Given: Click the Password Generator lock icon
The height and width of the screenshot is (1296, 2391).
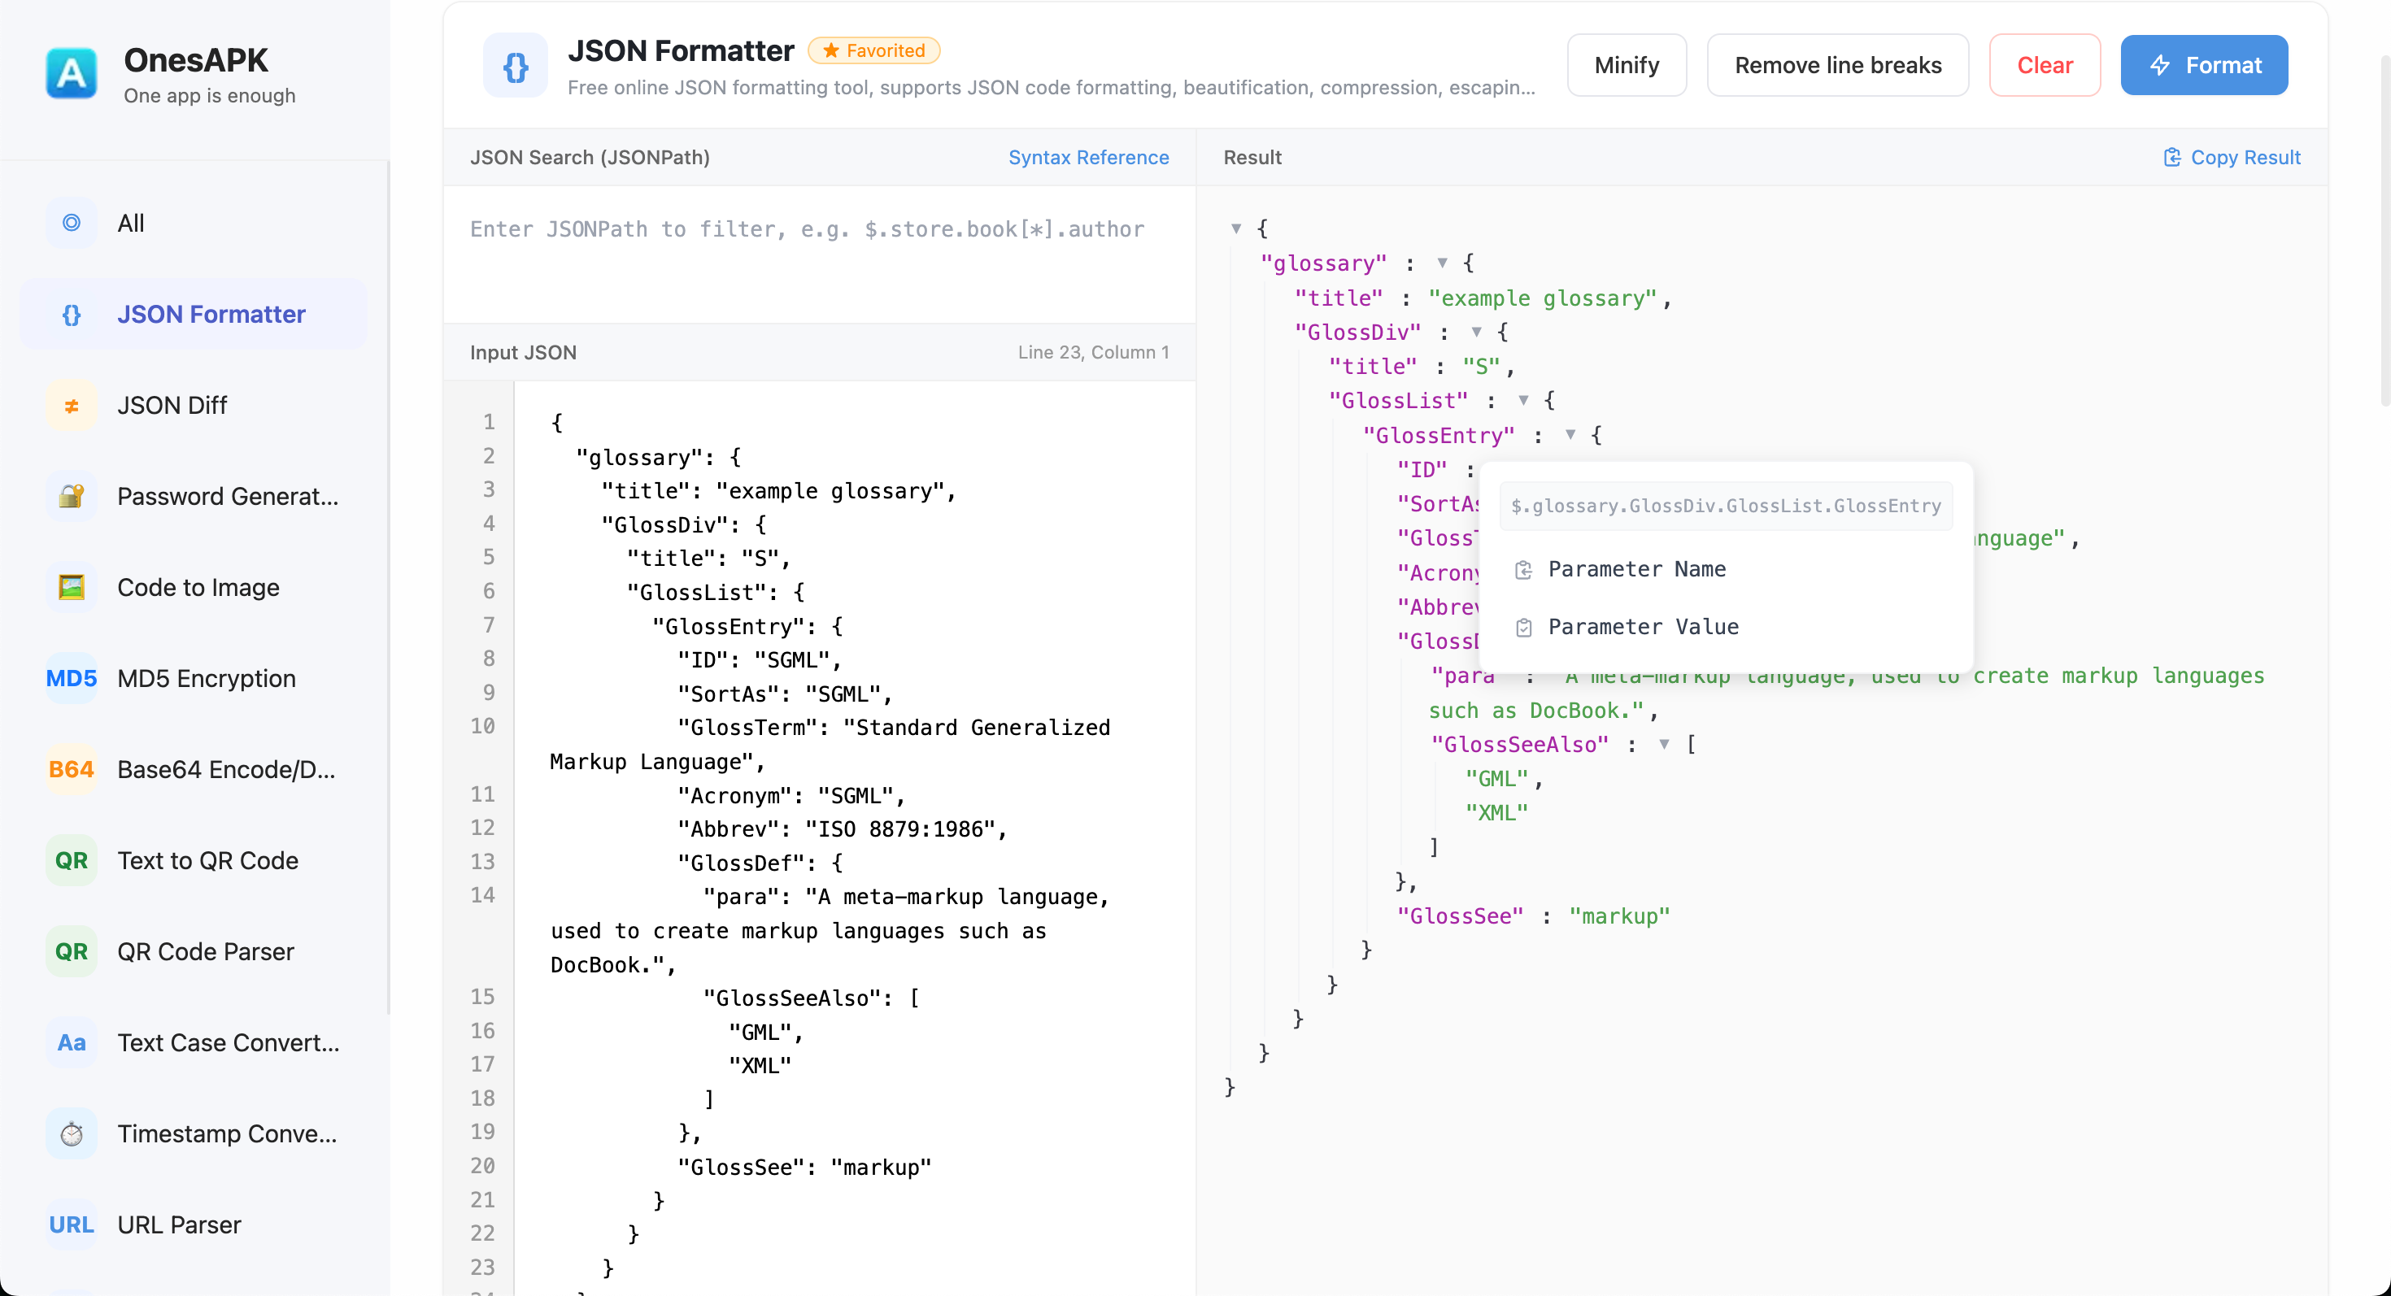Looking at the screenshot, I should coord(71,496).
